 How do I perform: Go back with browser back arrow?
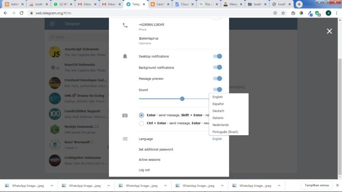tap(6, 13)
